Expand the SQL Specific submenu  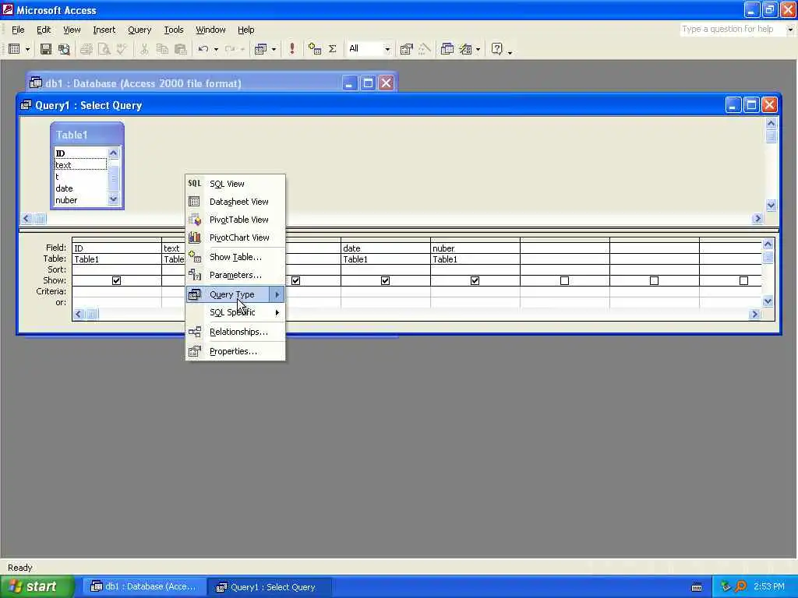coord(235,312)
